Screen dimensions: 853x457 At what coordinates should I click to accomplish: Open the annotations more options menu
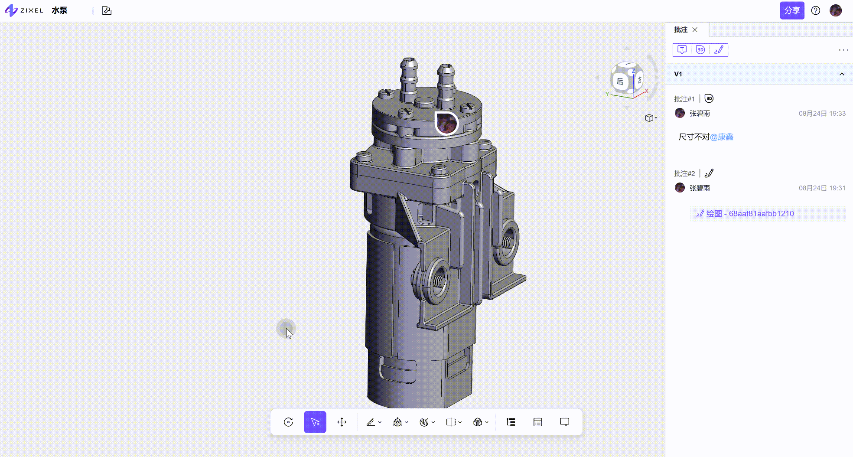[843, 50]
